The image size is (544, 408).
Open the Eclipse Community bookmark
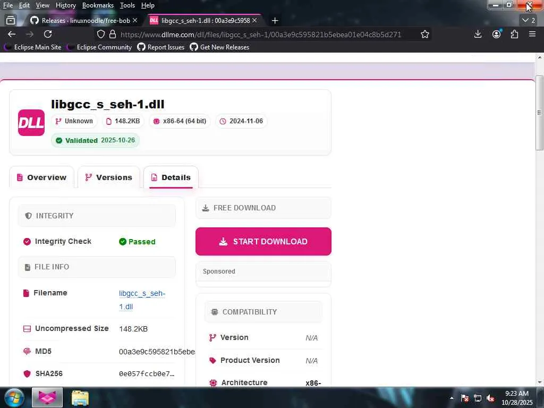click(x=99, y=47)
